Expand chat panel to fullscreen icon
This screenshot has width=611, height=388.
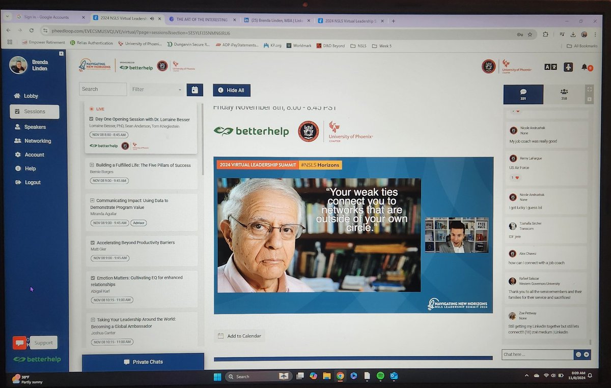590,89
